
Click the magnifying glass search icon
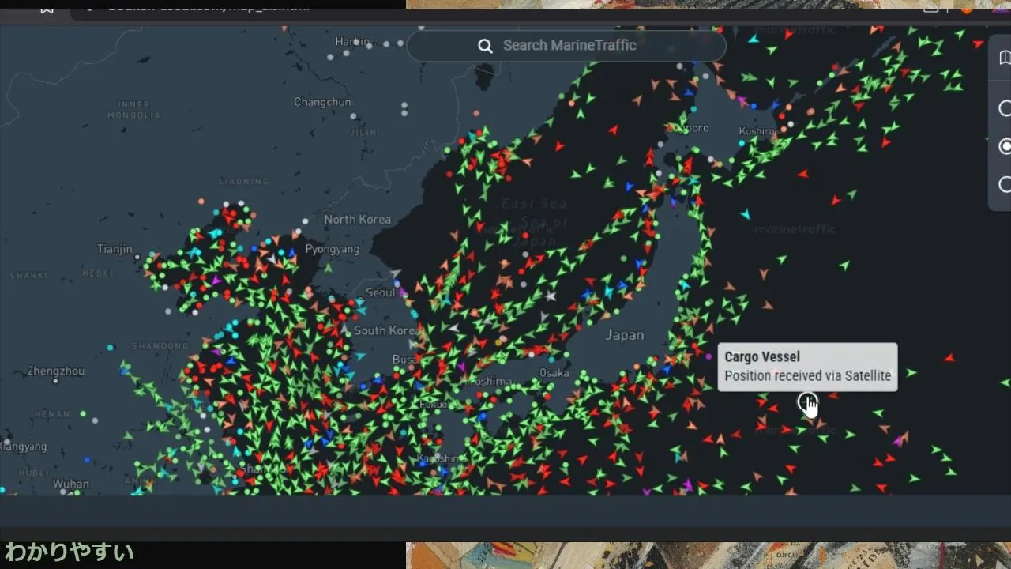tap(485, 46)
